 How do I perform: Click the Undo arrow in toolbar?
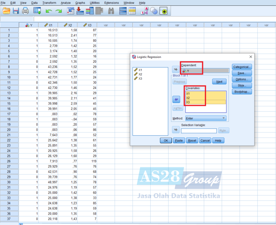(x=48, y=11)
